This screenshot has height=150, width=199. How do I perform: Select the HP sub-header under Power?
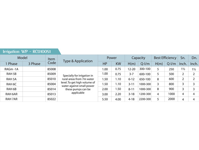coord(105,64)
